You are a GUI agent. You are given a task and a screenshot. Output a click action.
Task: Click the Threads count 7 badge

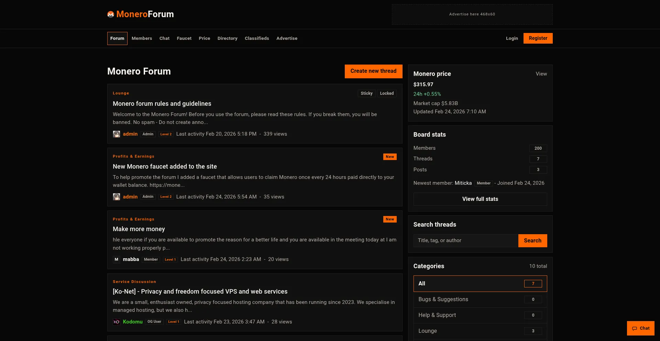(x=538, y=159)
